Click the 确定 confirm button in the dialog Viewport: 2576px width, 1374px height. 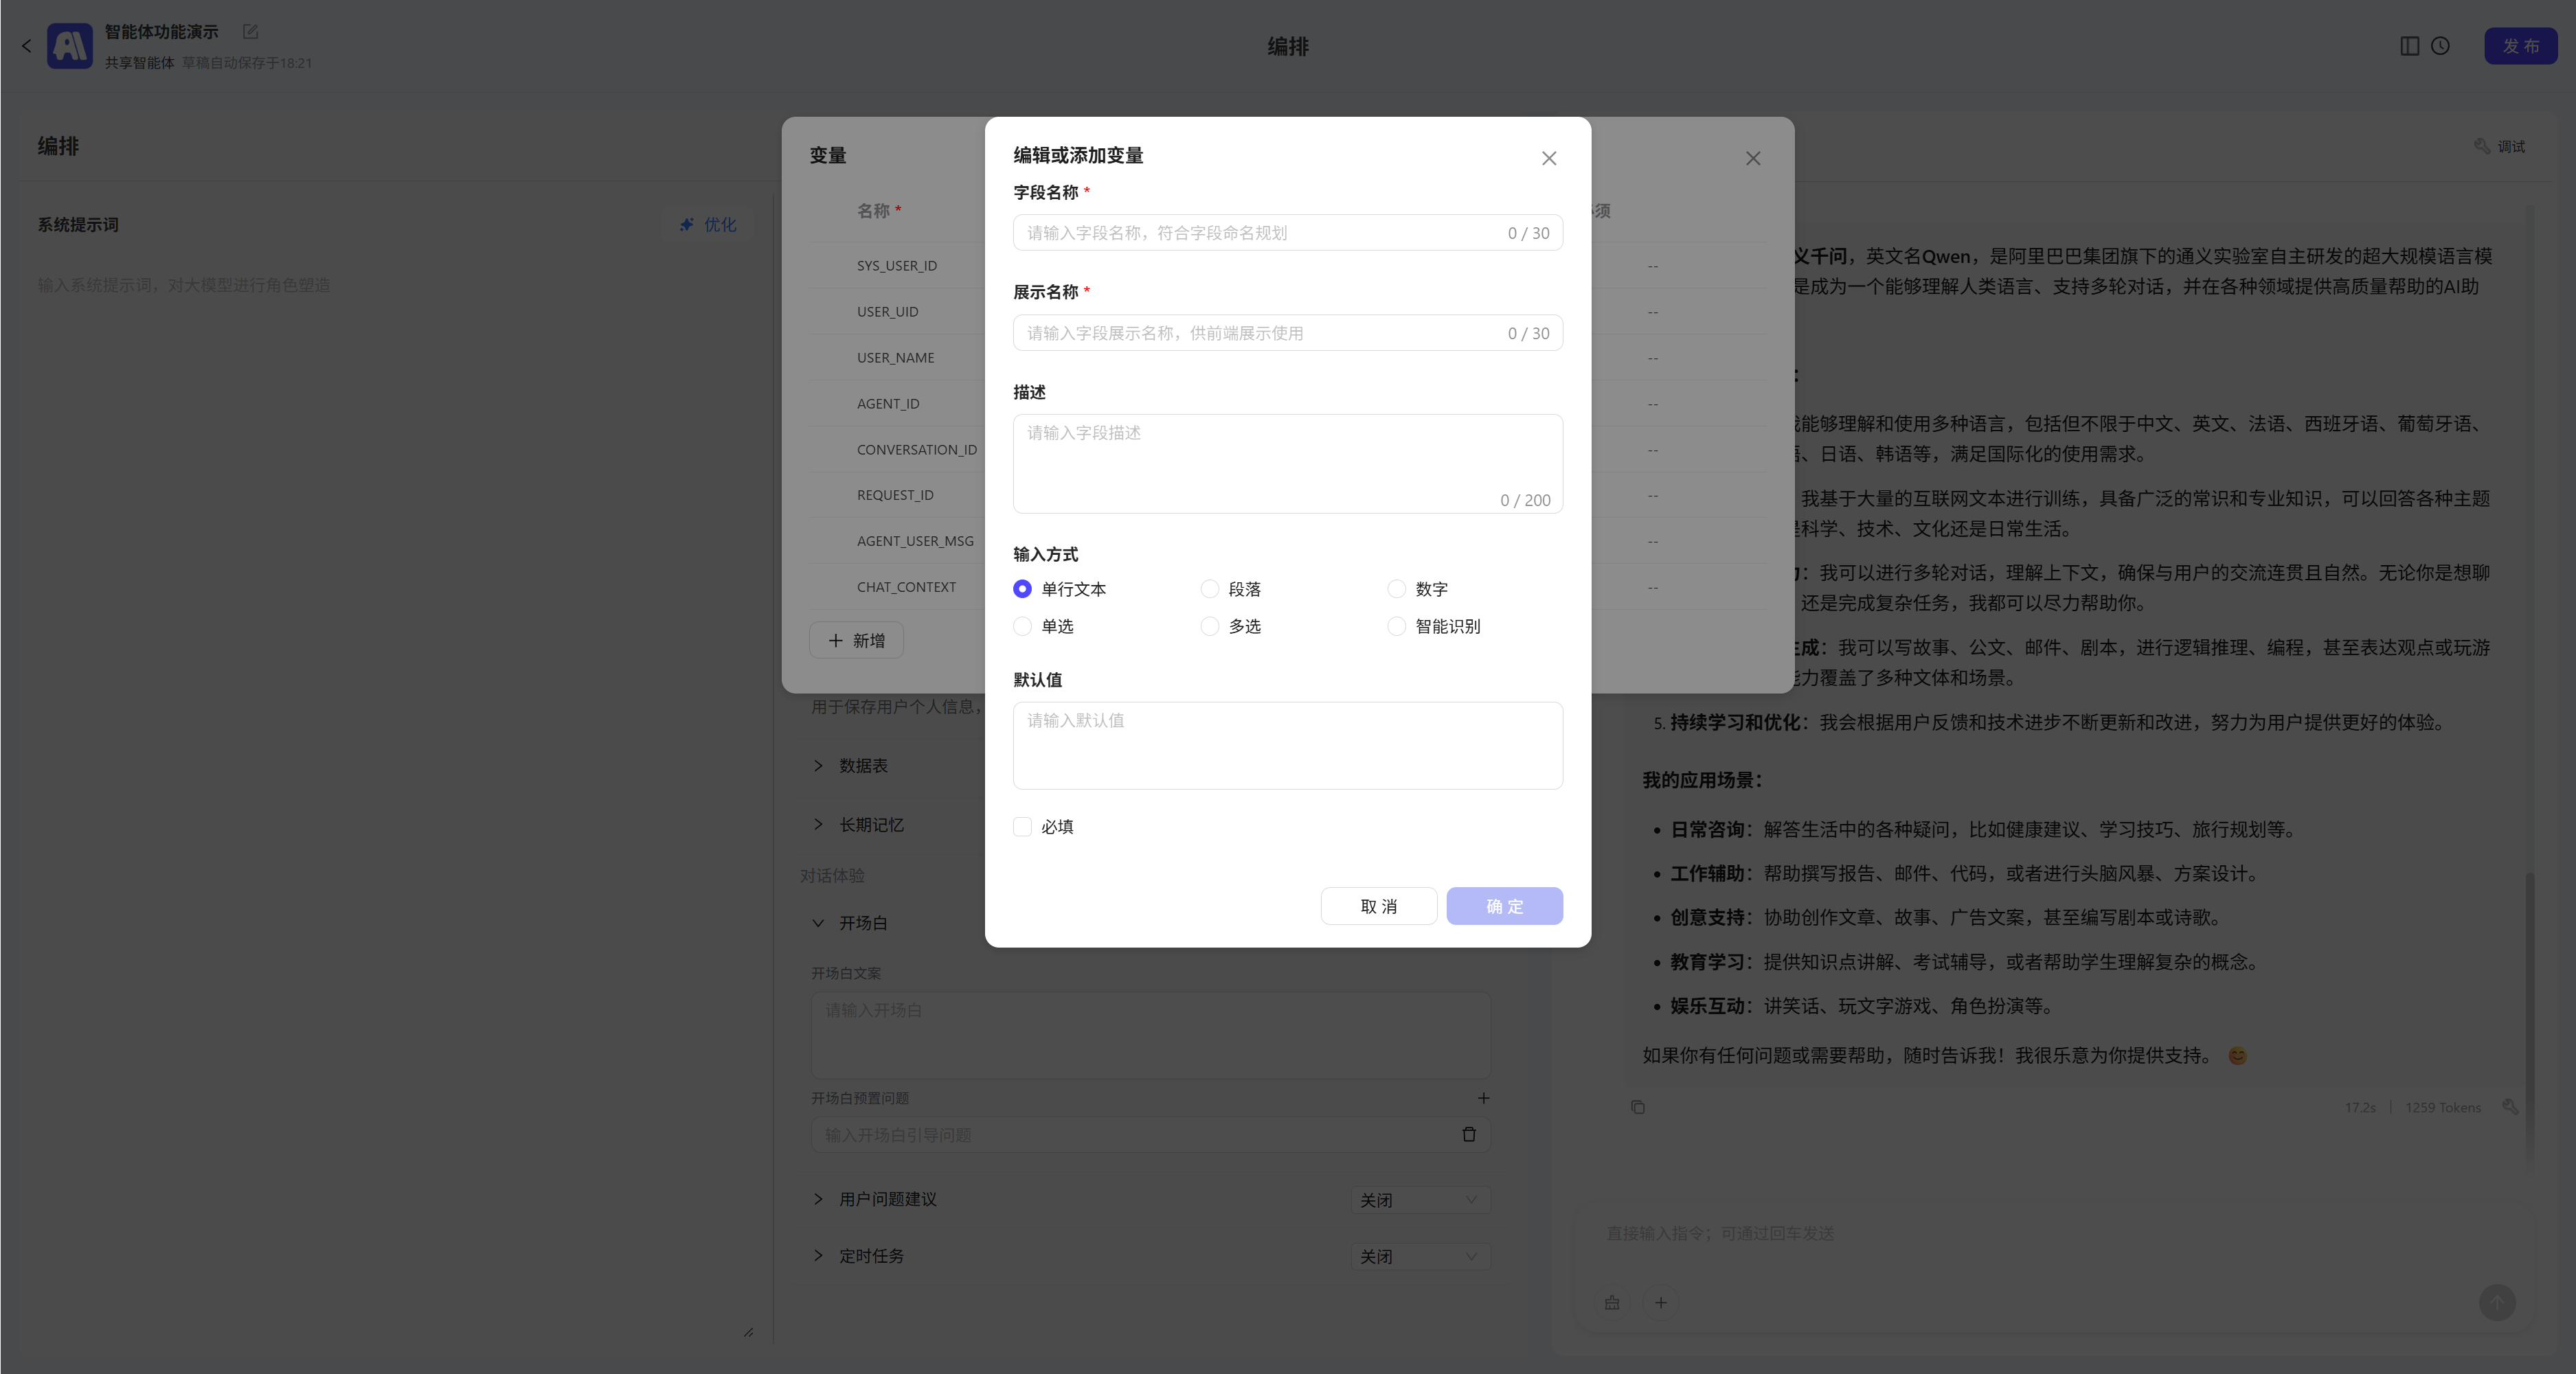(1504, 905)
